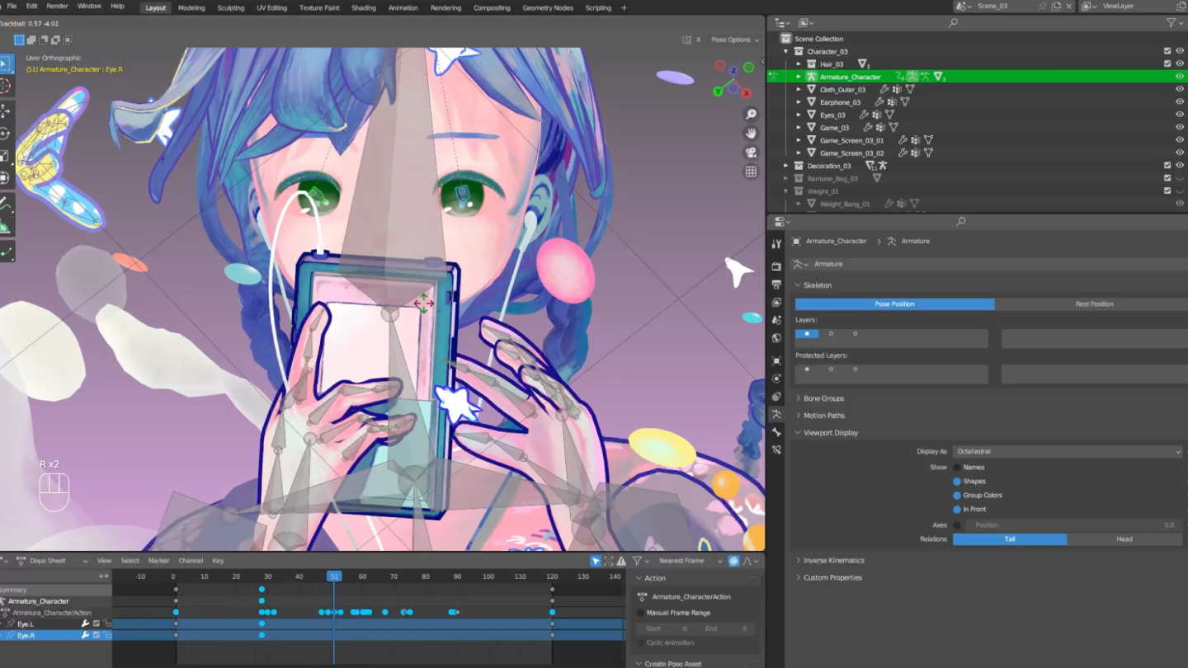Open the Tool properties tab
This screenshot has height=668, width=1188.
tap(776, 244)
